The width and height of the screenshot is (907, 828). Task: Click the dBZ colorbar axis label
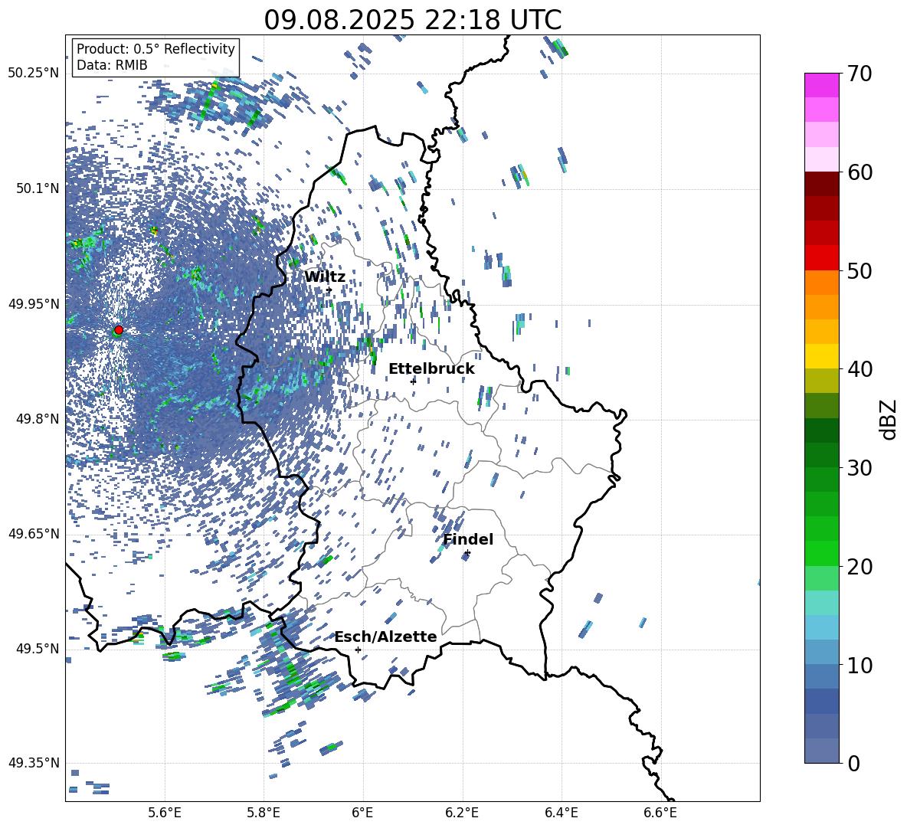coord(889,419)
